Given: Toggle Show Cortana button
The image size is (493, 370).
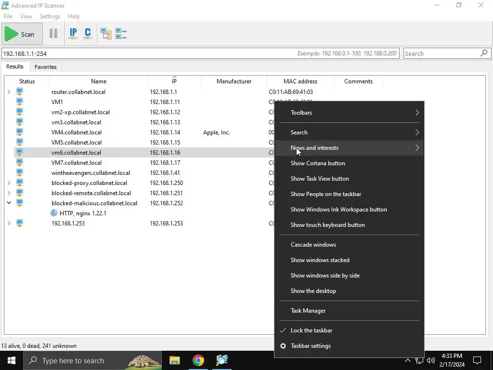Looking at the screenshot, I should tap(349, 163).
